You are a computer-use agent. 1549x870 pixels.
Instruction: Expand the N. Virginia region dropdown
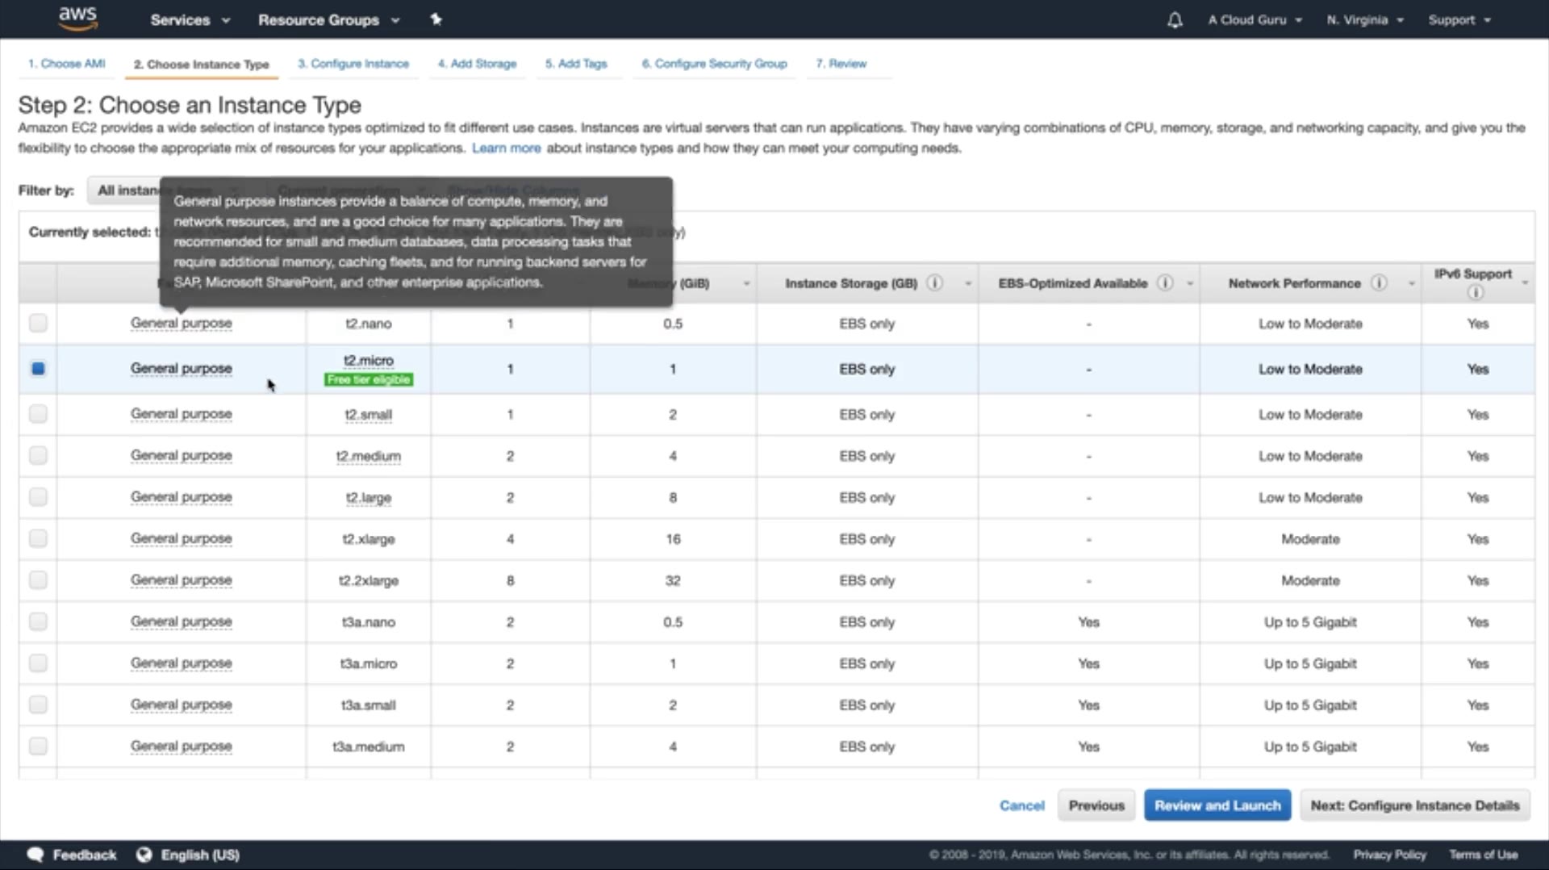click(x=1365, y=20)
